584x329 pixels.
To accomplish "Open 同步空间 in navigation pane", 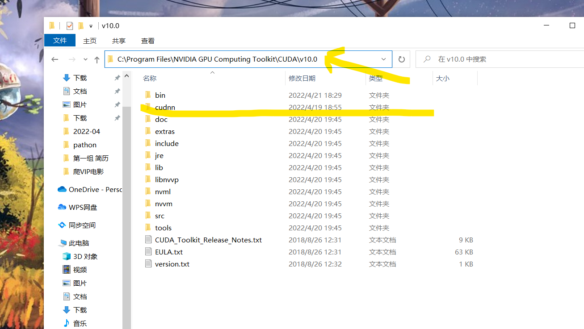I will 77,225.
